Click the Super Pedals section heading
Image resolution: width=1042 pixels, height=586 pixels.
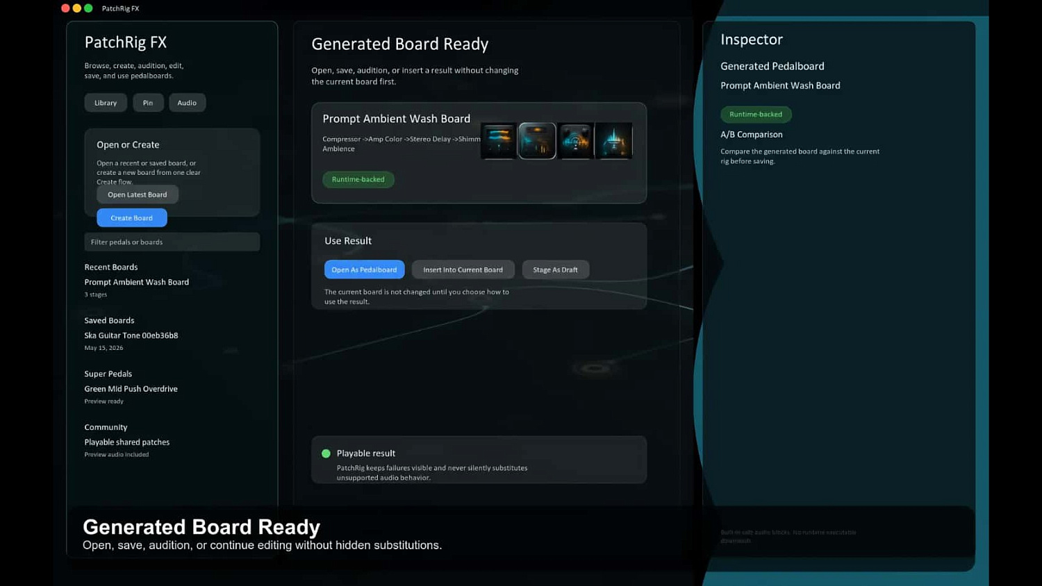click(108, 374)
